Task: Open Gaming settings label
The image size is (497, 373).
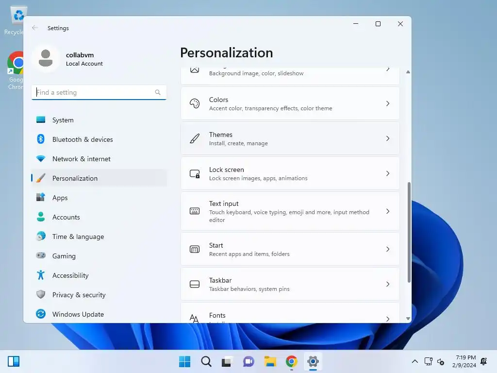Action: tap(64, 256)
